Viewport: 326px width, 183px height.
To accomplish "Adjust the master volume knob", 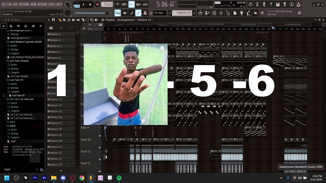I will coord(67,4).
